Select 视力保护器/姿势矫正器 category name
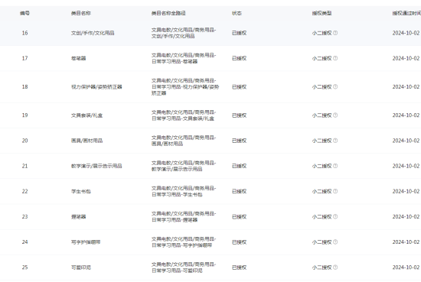This screenshot has width=421, height=282. pyautogui.click(x=96, y=87)
